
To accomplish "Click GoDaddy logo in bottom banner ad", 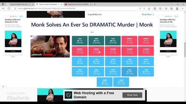I will tap(68, 95).
